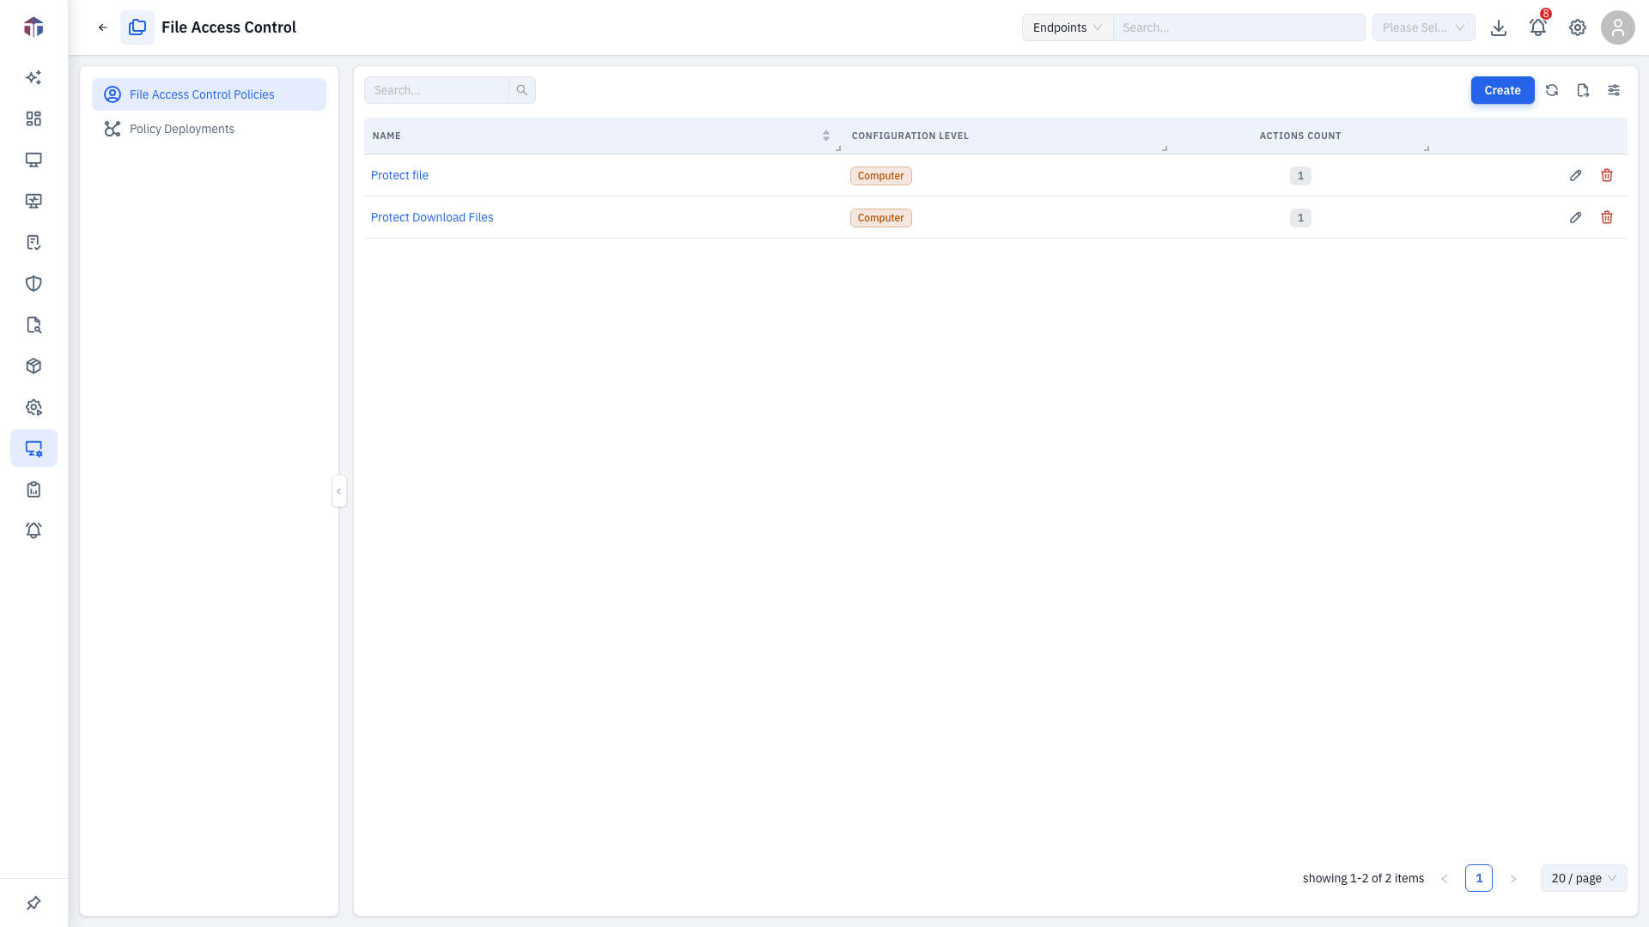Click Computer tag in Protect Download Files row
The height and width of the screenshot is (927, 1649).
[880, 217]
